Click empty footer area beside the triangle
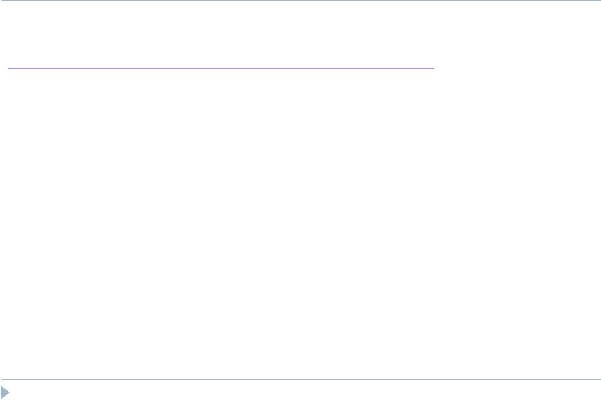 pos(305,390)
